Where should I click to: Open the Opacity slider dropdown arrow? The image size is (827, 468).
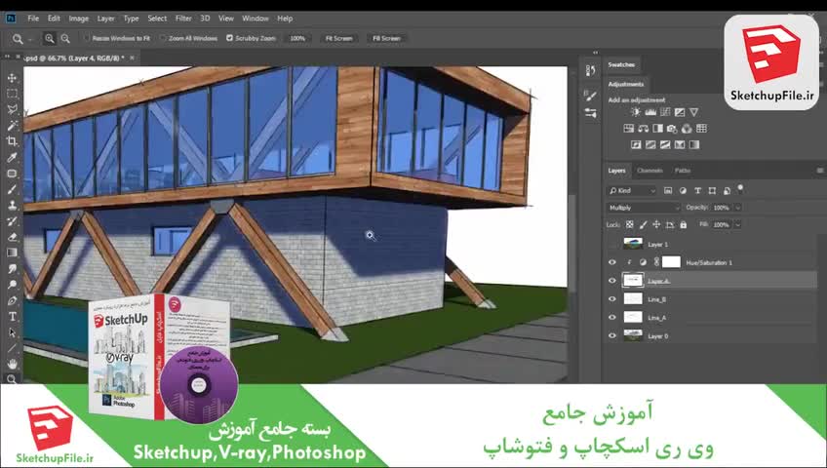(x=737, y=208)
